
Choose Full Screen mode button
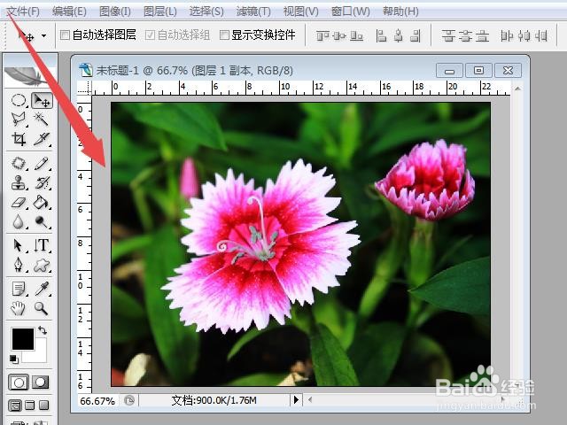[43, 406]
